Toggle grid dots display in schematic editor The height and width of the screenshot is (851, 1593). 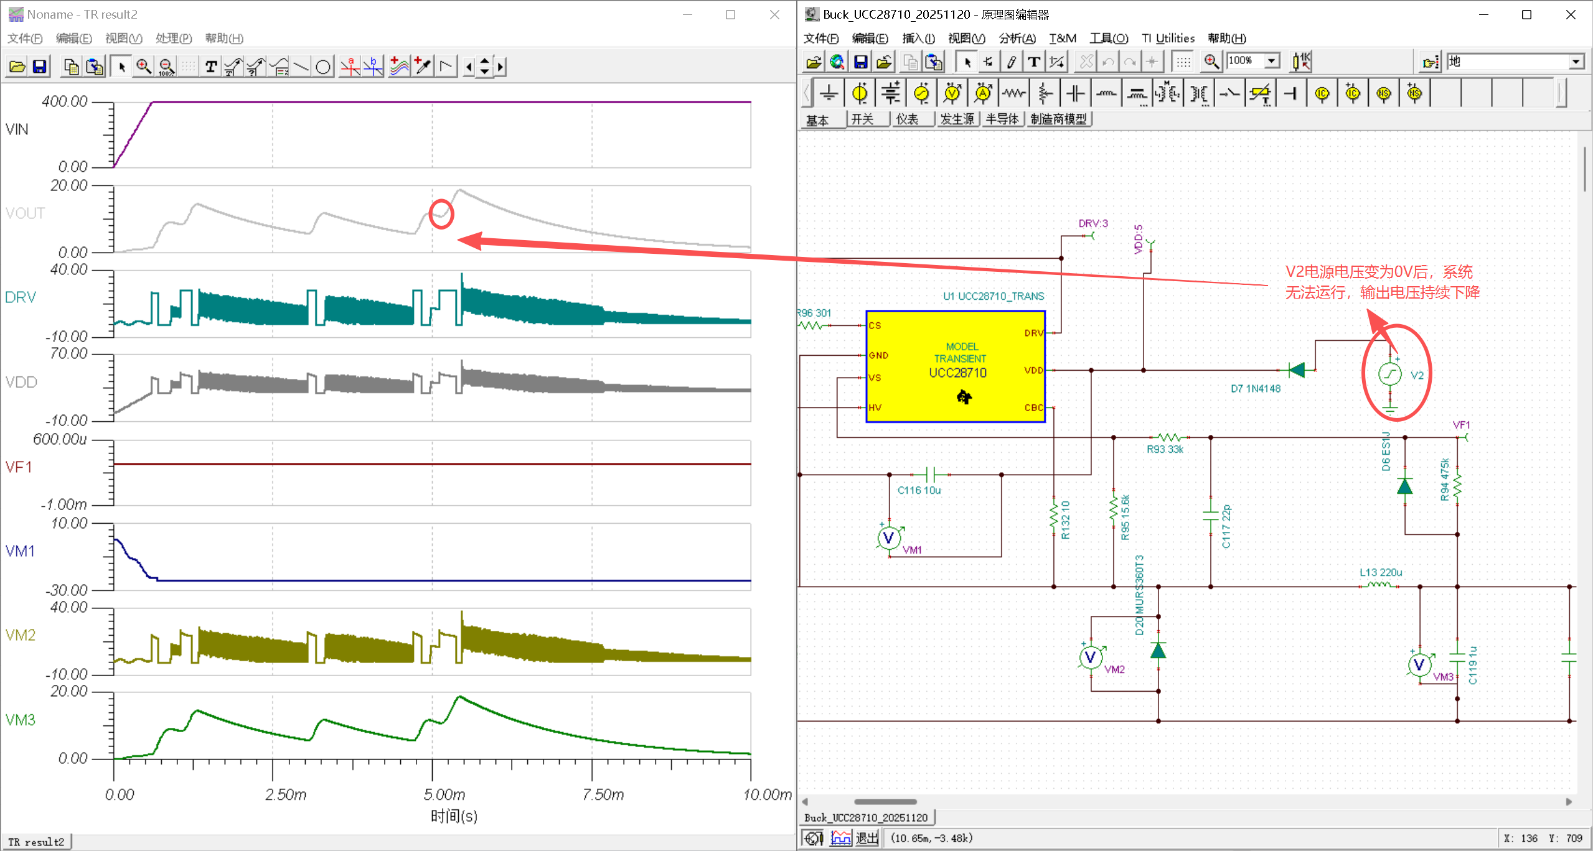click(x=1183, y=62)
